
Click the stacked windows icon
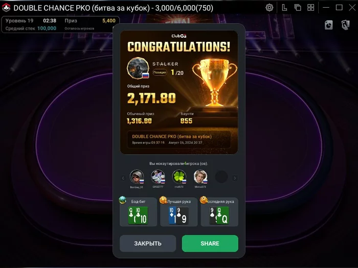tap(298, 8)
